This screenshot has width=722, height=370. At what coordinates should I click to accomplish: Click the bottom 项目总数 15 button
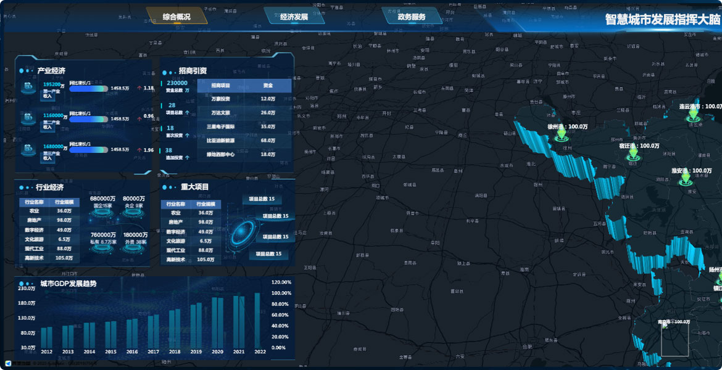[x=268, y=254]
